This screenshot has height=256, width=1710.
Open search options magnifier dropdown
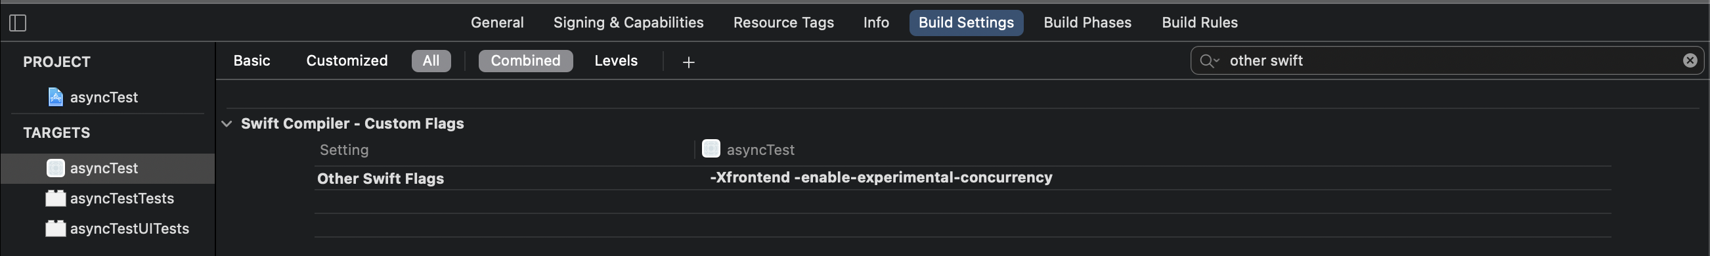pos(1210,61)
